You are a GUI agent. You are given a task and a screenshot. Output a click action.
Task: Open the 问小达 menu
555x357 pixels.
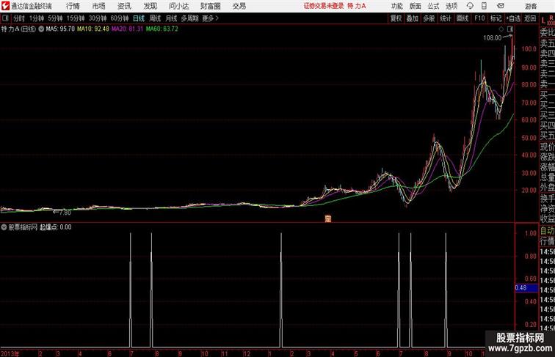178,6
